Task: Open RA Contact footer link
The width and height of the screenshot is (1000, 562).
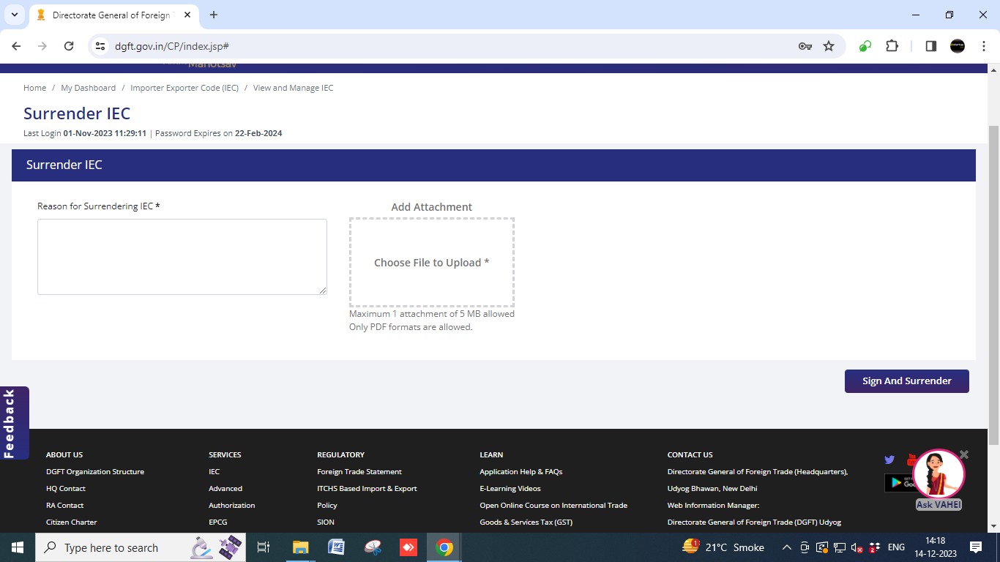Action: (65, 506)
